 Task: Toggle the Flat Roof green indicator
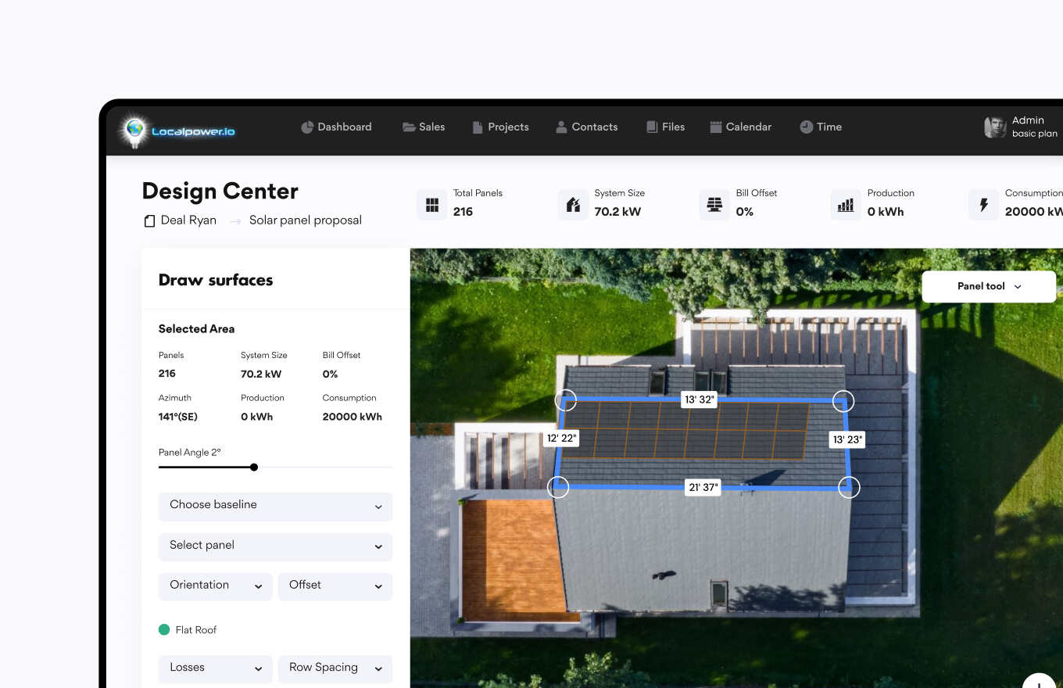tap(164, 629)
